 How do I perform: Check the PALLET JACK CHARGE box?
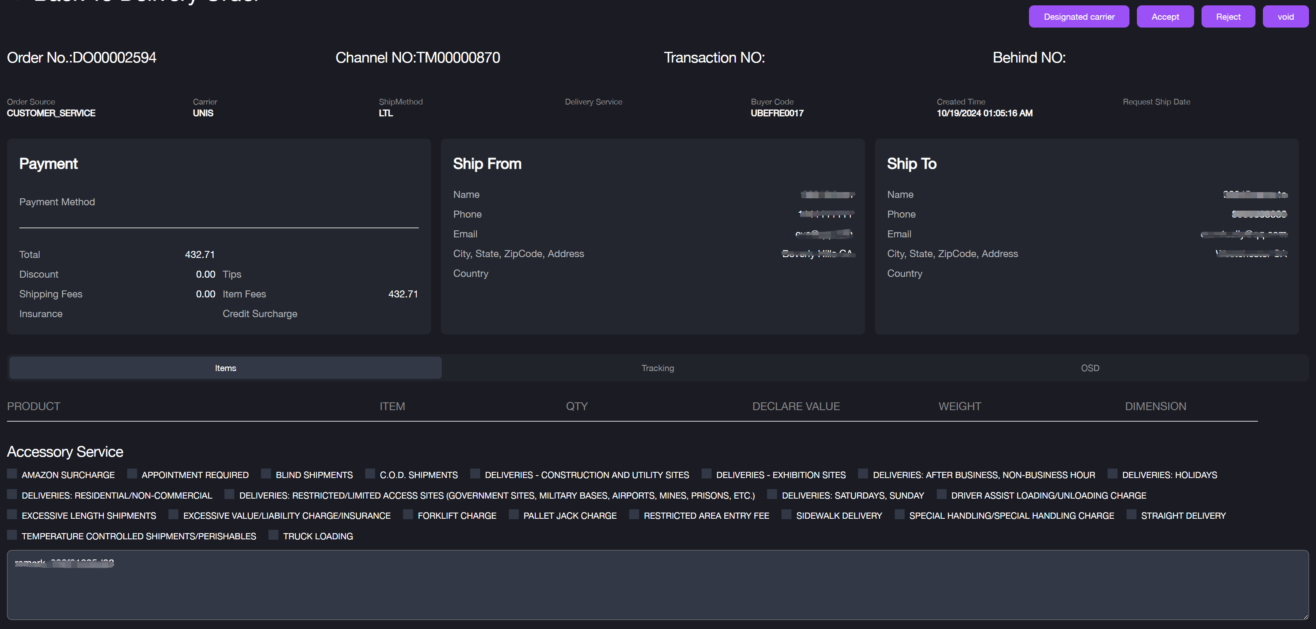(514, 515)
